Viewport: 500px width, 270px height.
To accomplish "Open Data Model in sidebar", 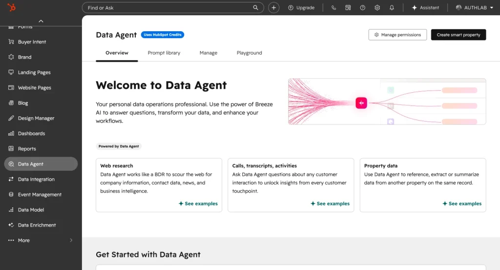I will (41, 210).
